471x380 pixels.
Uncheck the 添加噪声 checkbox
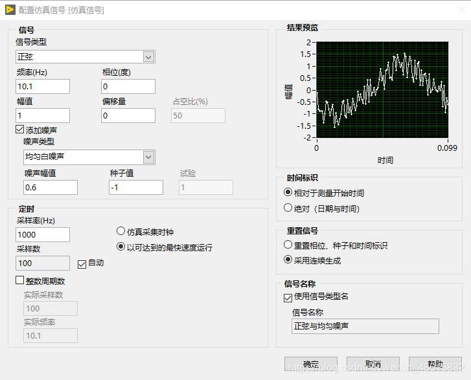(20, 129)
